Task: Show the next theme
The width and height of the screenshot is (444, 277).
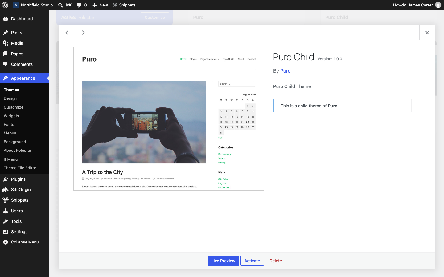Action: tap(83, 33)
